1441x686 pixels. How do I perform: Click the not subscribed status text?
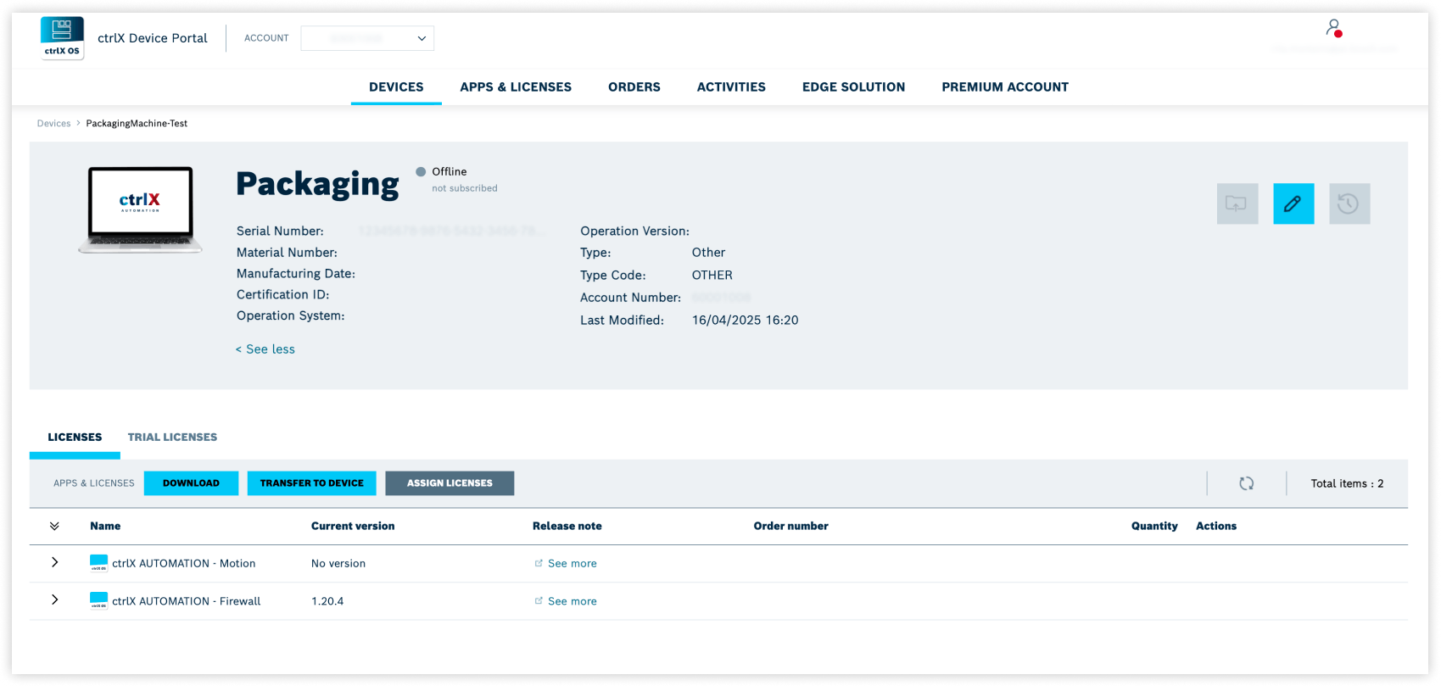pyautogui.click(x=465, y=188)
